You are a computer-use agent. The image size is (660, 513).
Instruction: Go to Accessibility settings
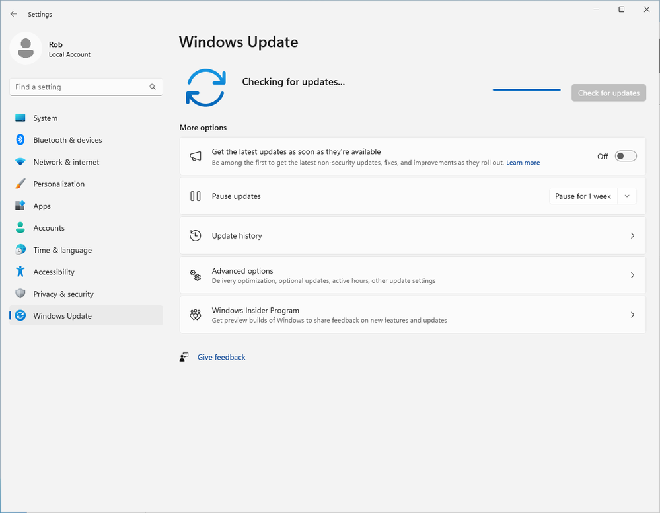(x=86, y=272)
